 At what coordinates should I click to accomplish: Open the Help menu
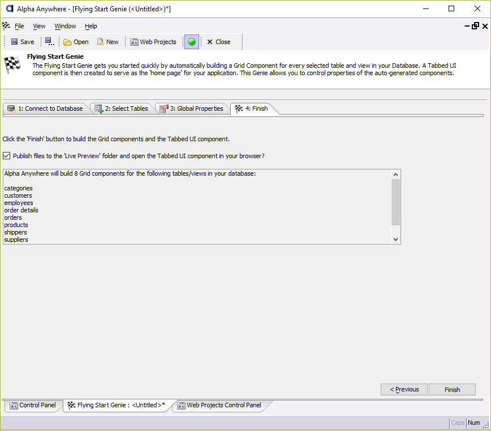91,26
